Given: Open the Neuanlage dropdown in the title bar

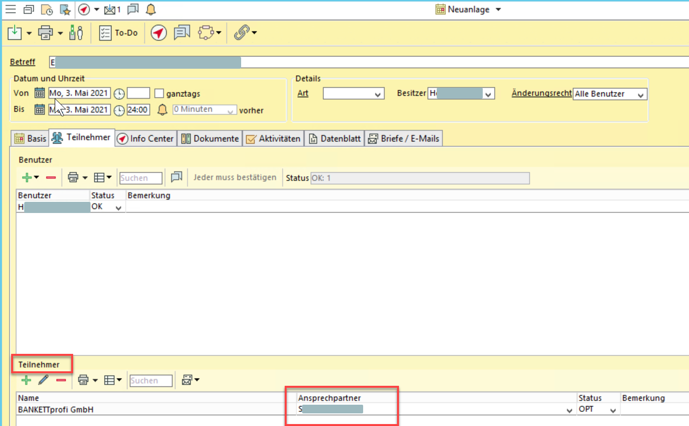Looking at the screenshot, I should pyautogui.click(x=498, y=10).
